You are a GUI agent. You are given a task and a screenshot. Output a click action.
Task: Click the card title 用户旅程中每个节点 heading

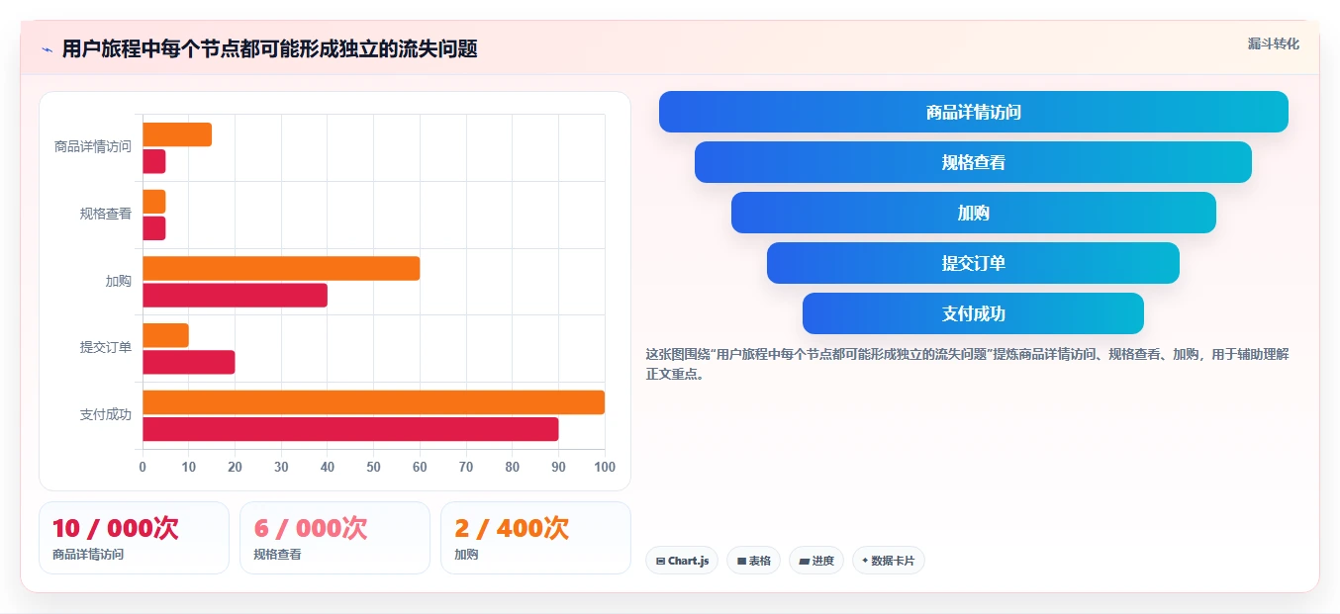tap(269, 49)
